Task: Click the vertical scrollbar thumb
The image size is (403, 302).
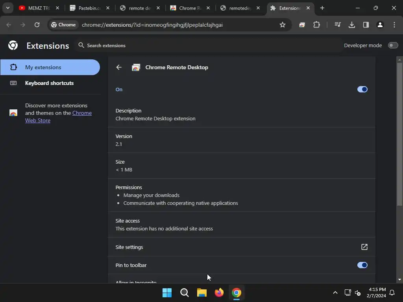Action: (x=399, y=134)
